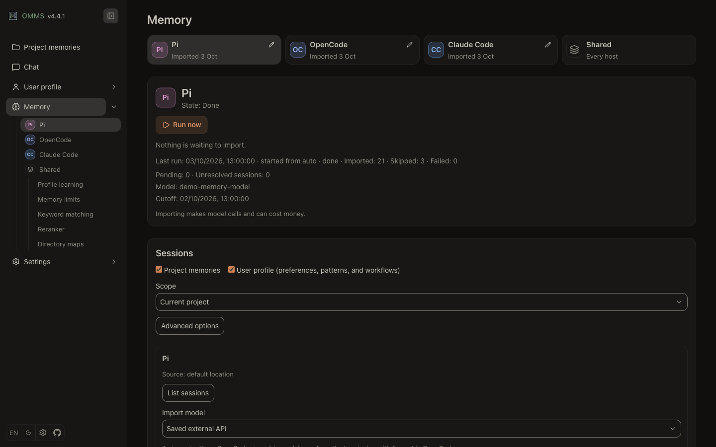Image resolution: width=716 pixels, height=447 pixels.
Task: Click the Shared card layers icon
Action: pos(574,50)
